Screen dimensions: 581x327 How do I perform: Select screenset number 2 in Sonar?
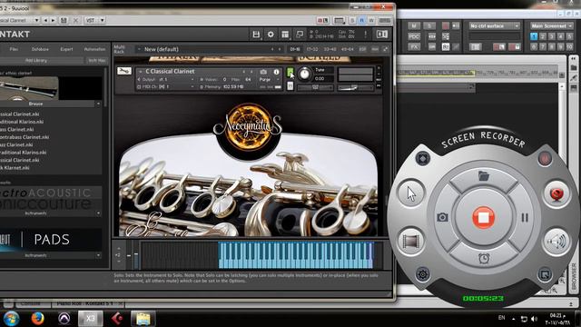pos(543,36)
